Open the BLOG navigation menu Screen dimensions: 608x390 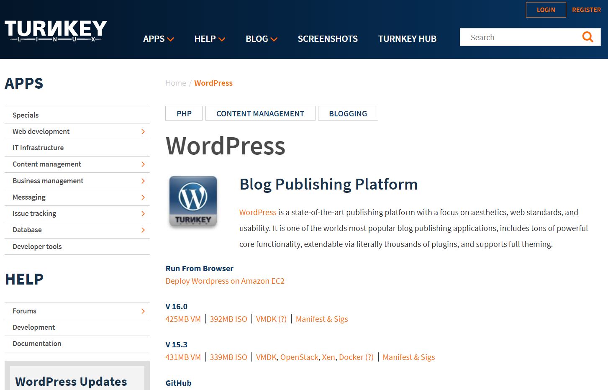pyautogui.click(x=257, y=39)
